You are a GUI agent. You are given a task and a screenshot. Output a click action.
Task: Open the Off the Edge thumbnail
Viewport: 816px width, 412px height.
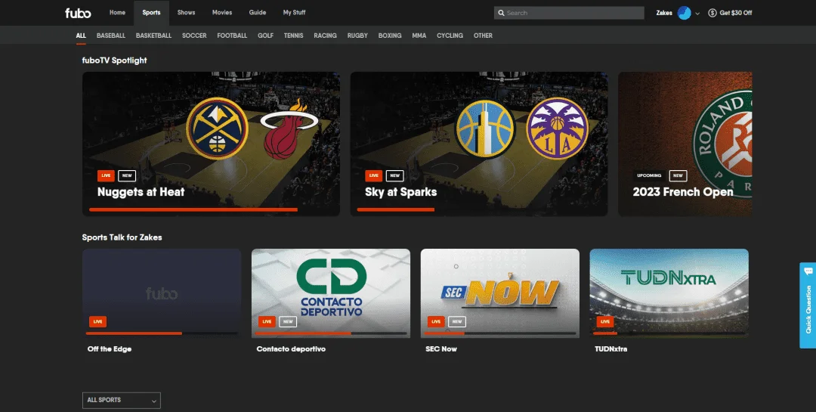pos(162,293)
